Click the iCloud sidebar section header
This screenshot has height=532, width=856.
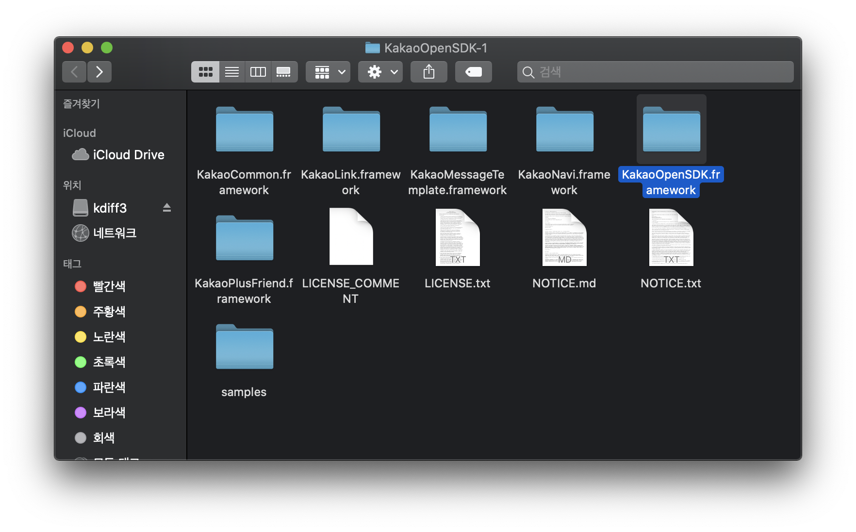tap(80, 133)
